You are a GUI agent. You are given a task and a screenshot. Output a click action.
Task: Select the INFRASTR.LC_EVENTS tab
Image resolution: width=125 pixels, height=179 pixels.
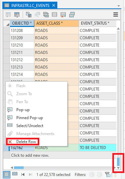(30, 5)
